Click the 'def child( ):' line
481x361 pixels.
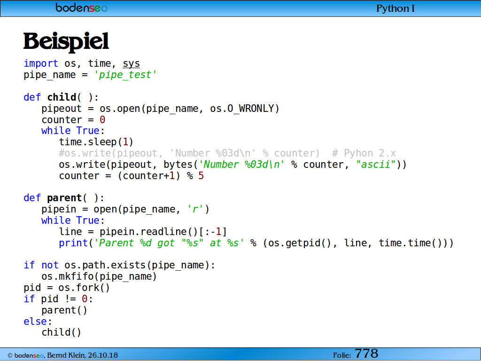point(61,97)
